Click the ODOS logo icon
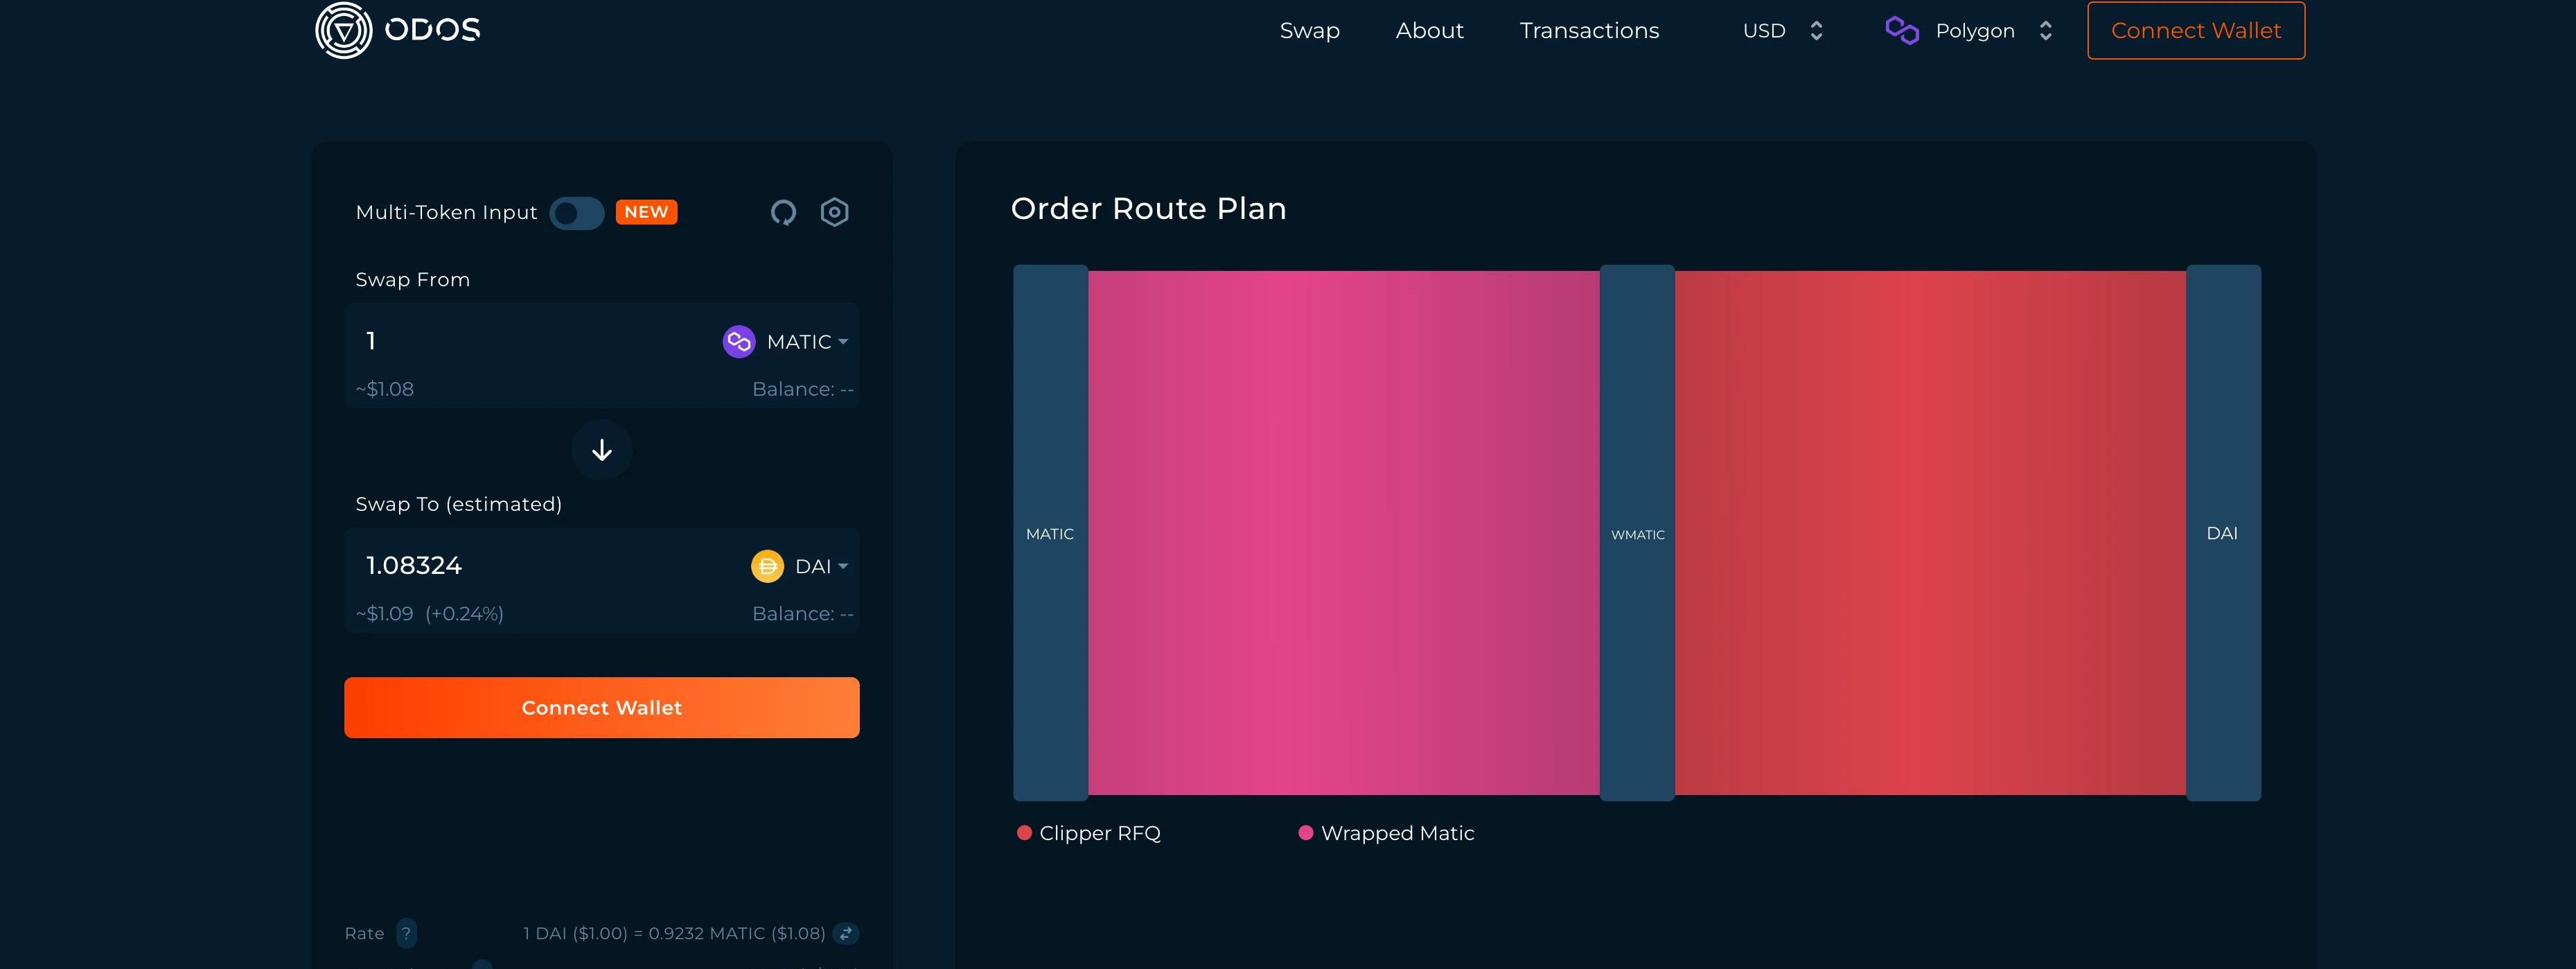This screenshot has width=2576, height=969. tap(343, 30)
